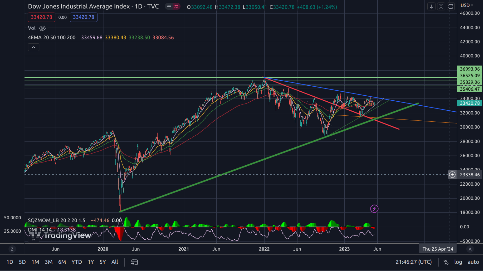
Task: Collapse the lower indicator pane chevron
Action: [x=33, y=240]
